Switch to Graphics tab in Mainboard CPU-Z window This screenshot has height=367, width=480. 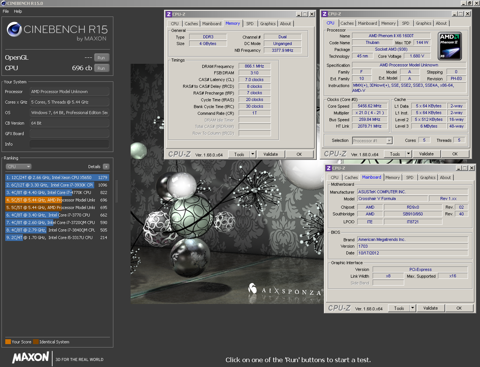[x=428, y=177]
